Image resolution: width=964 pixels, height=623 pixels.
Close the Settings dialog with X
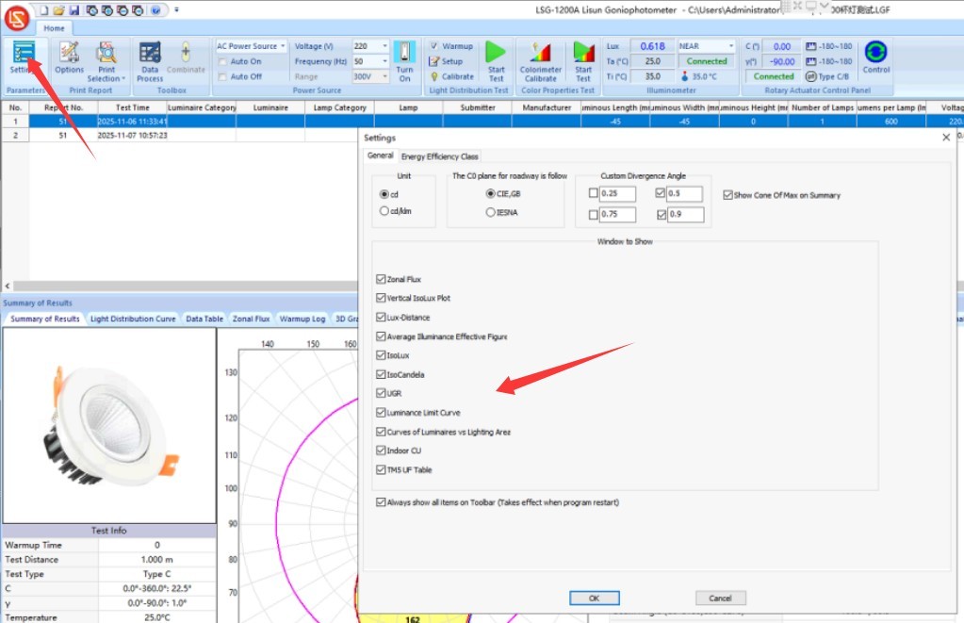[946, 138]
